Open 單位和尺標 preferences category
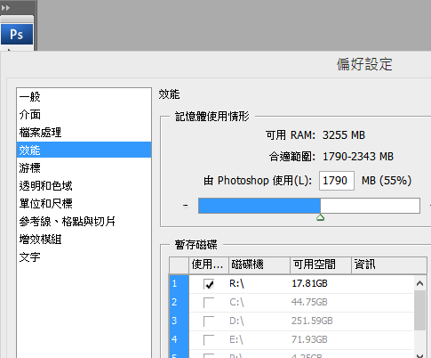Image resolution: width=431 pixels, height=358 pixels. (84, 204)
